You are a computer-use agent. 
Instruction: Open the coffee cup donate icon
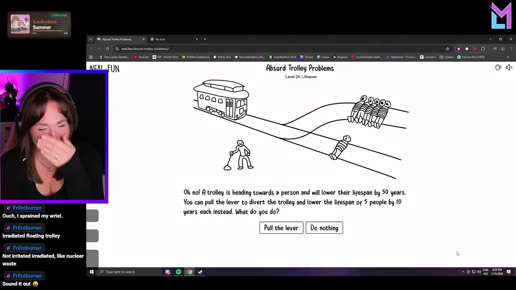498,68
